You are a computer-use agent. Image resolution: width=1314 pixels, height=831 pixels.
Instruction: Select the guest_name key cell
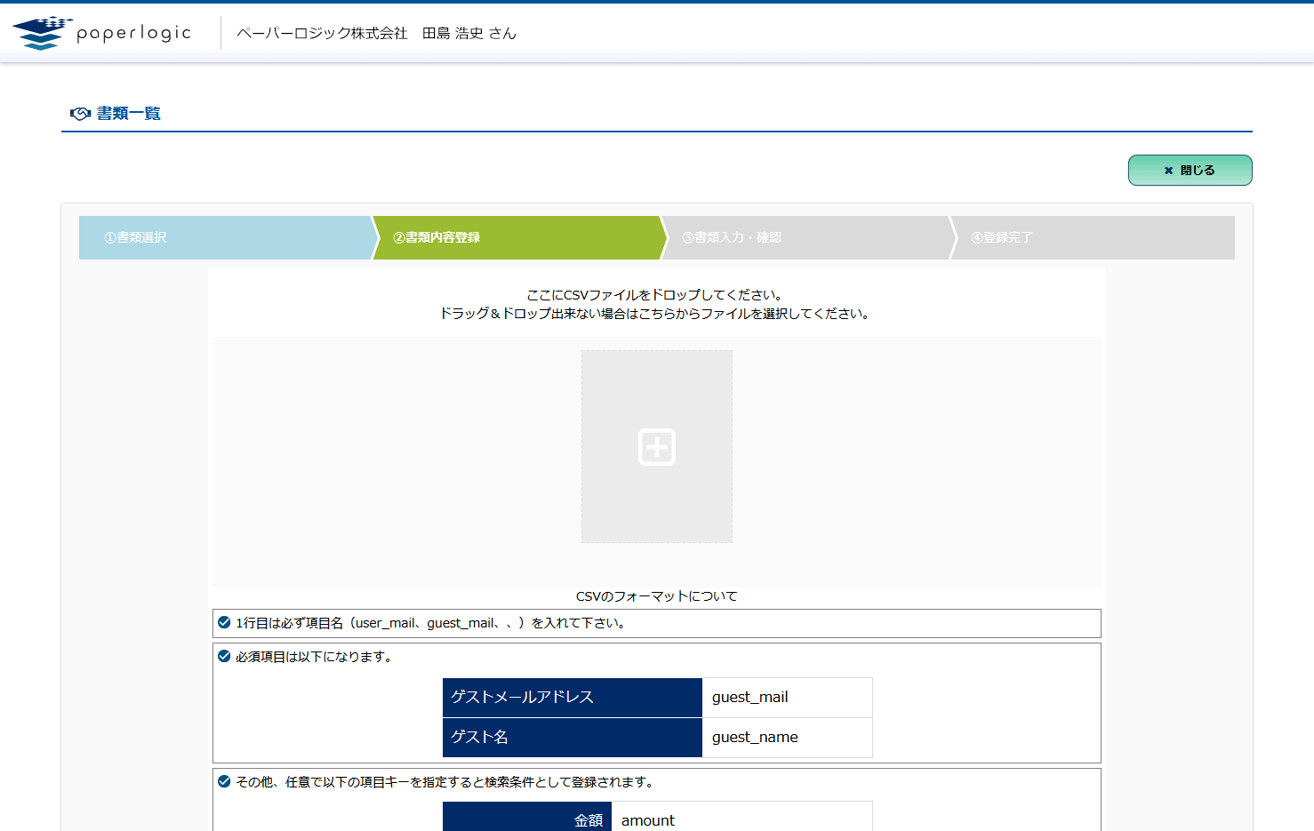click(x=786, y=738)
